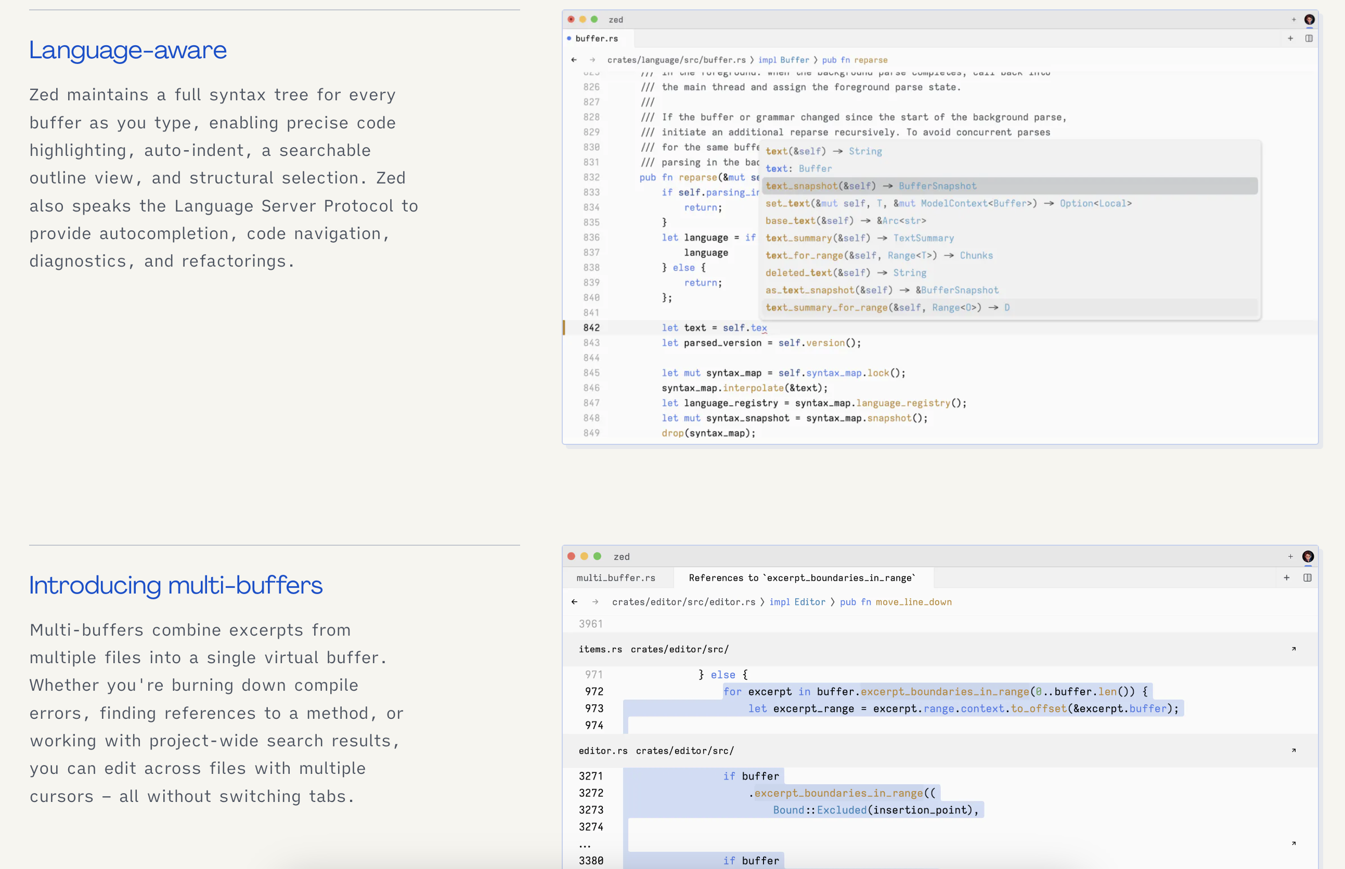Choose base_text(&self) completion
The image size is (1345, 869).
[1010, 221]
